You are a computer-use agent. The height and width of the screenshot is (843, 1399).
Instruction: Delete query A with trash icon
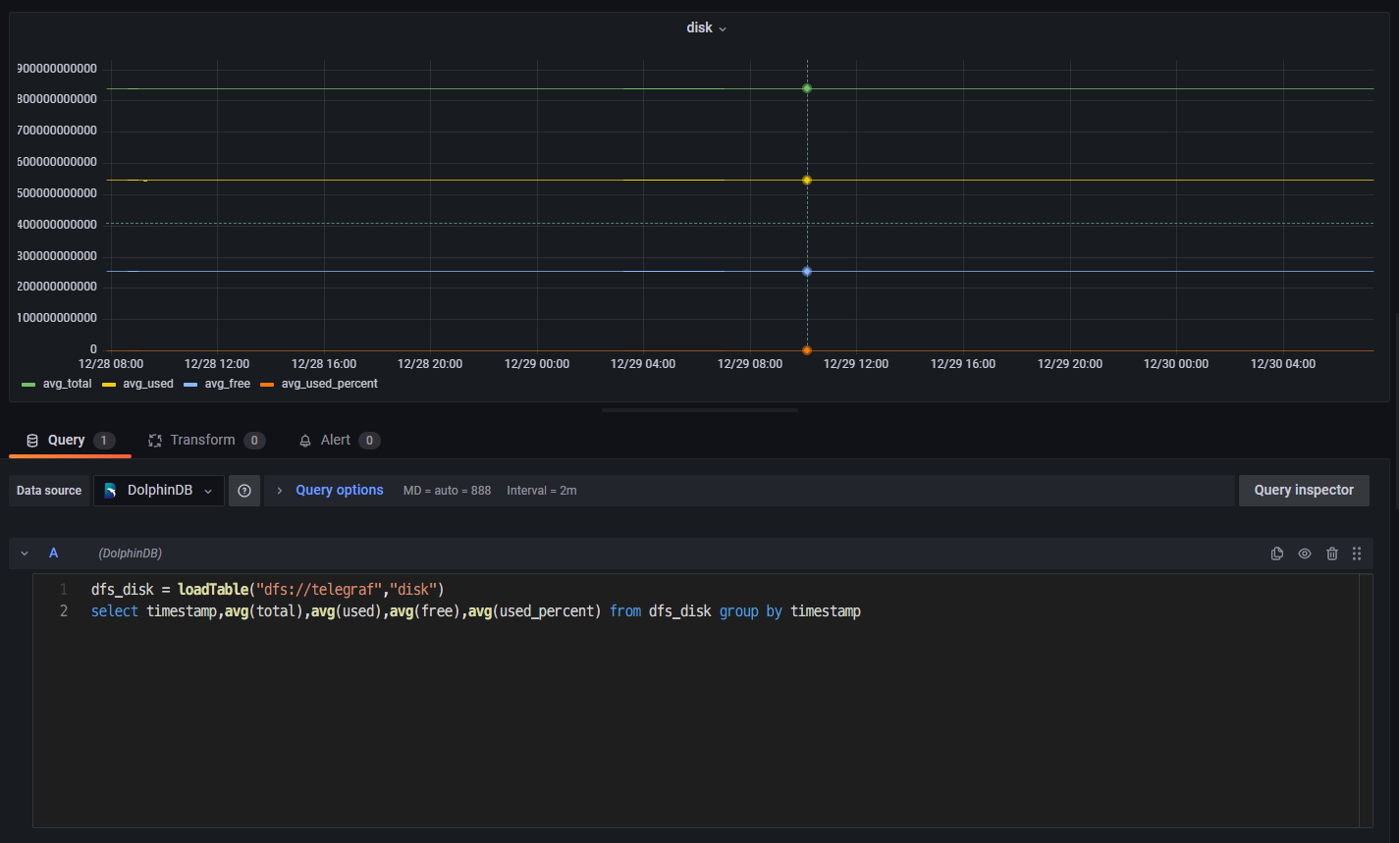tap(1331, 553)
